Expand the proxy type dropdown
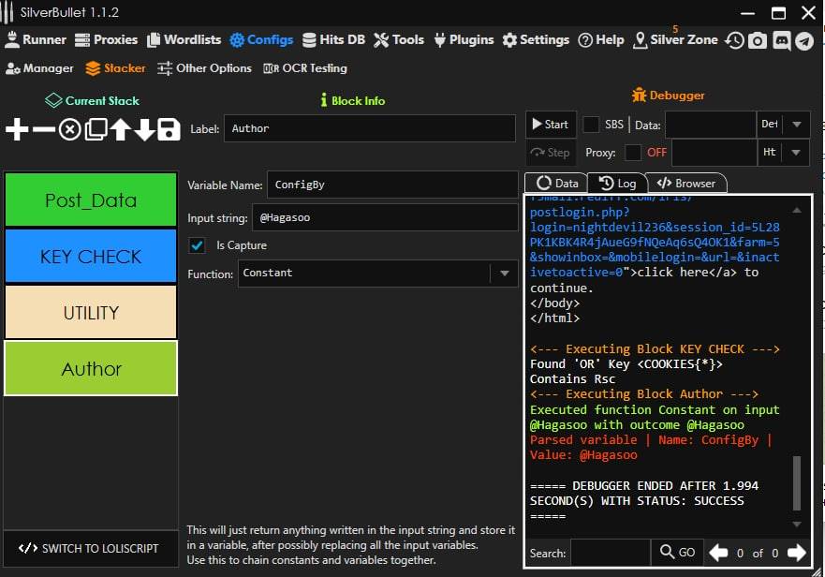The image size is (825, 577). click(x=796, y=153)
